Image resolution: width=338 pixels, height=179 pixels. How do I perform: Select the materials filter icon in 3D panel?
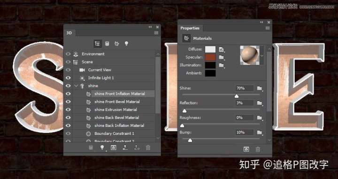[117, 44]
